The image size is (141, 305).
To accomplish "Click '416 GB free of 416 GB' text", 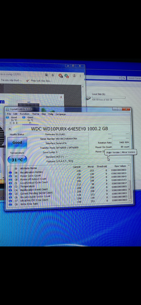I will click(102, 100).
